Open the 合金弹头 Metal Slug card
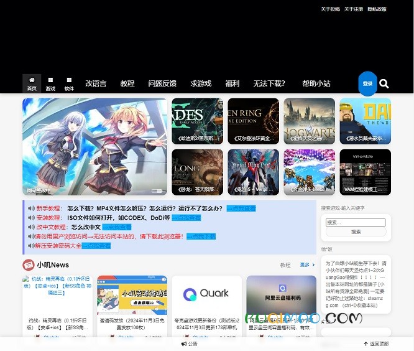 pyautogui.click(x=309, y=172)
